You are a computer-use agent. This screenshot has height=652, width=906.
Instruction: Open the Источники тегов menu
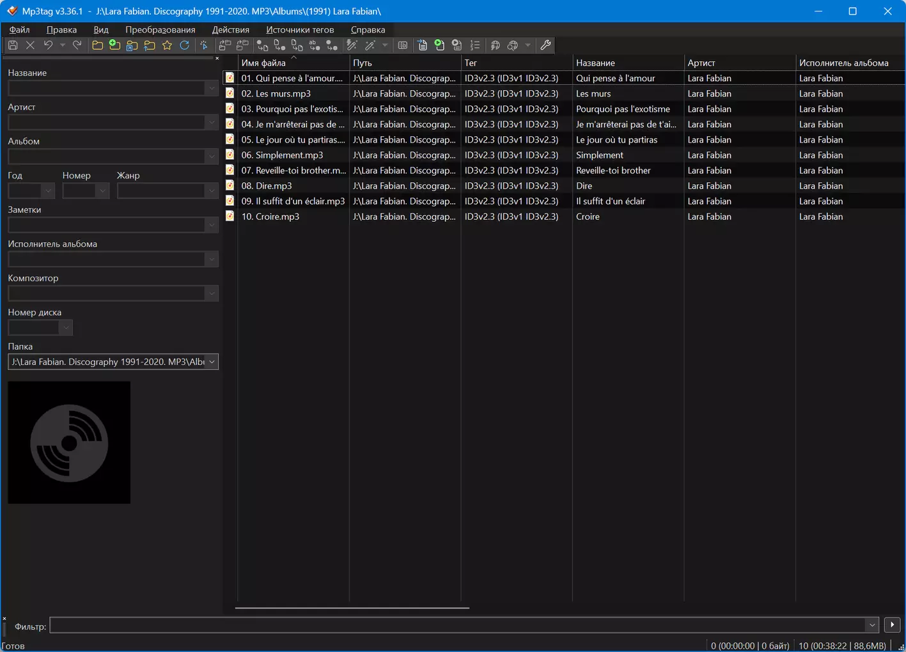[x=300, y=29]
